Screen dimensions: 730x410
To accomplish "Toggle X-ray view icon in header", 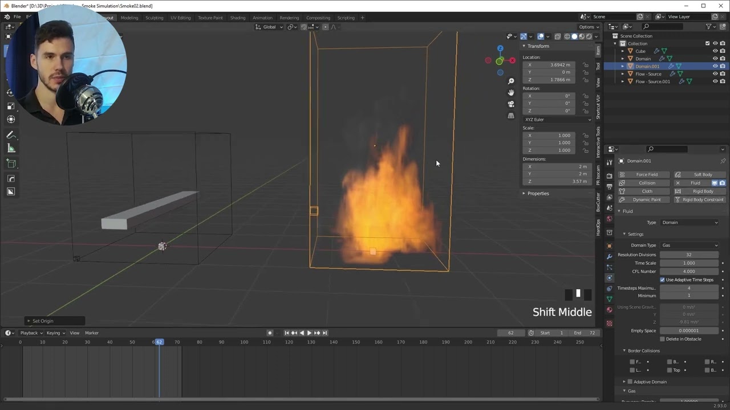I will tap(557, 36).
